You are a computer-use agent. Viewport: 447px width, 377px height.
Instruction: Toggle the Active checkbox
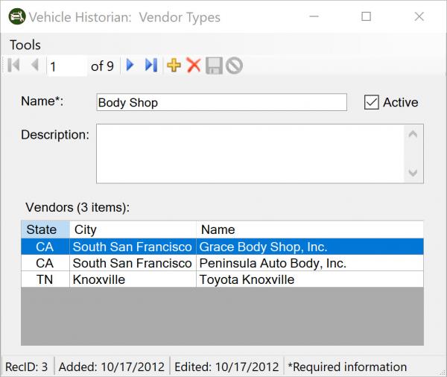(x=371, y=102)
